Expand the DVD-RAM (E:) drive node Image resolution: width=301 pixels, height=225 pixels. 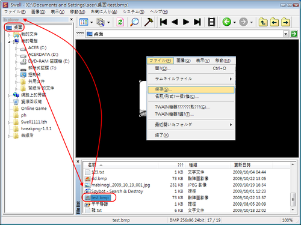[16, 62]
